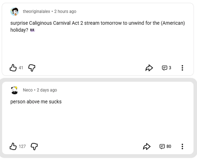197x159 pixels.
Task: Like Neco's "person above me sucks" post
Action: tap(13, 146)
